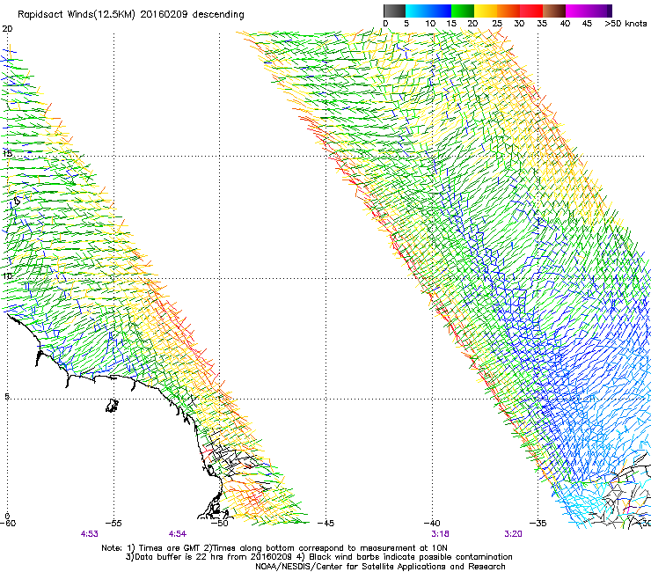The height and width of the screenshot is (572, 651).
Task: Click the latitude "15" axis label on left edge
Action: pos(7,153)
